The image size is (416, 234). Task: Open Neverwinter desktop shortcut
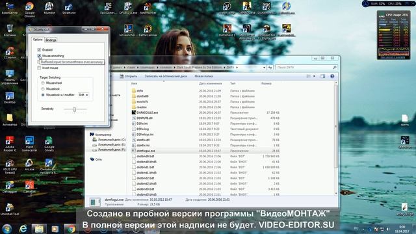(148, 8)
